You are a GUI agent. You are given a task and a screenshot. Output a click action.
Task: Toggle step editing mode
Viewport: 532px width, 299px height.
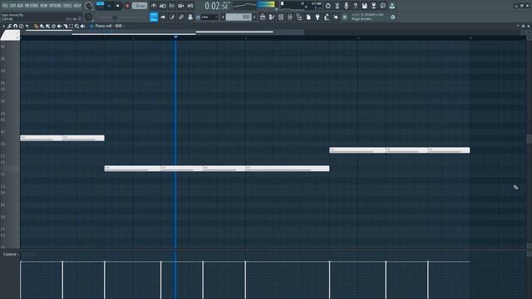[x=172, y=17]
